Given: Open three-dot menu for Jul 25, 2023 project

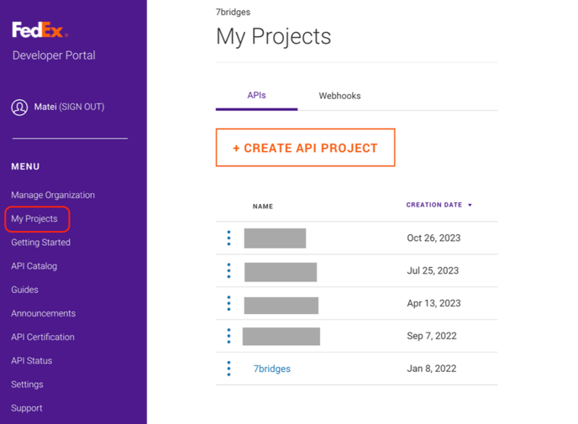Looking at the screenshot, I should point(229,271).
